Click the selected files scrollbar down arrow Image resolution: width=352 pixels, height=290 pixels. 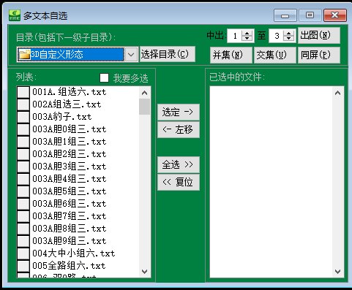click(337, 272)
